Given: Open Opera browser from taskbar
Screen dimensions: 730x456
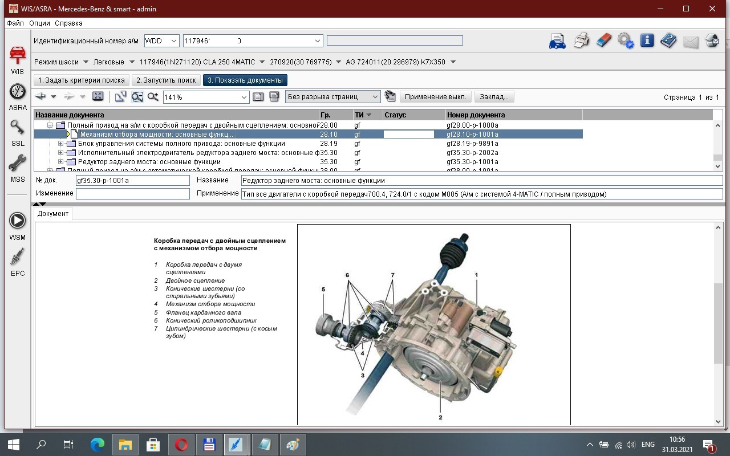Looking at the screenshot, I should pos(181,445).
